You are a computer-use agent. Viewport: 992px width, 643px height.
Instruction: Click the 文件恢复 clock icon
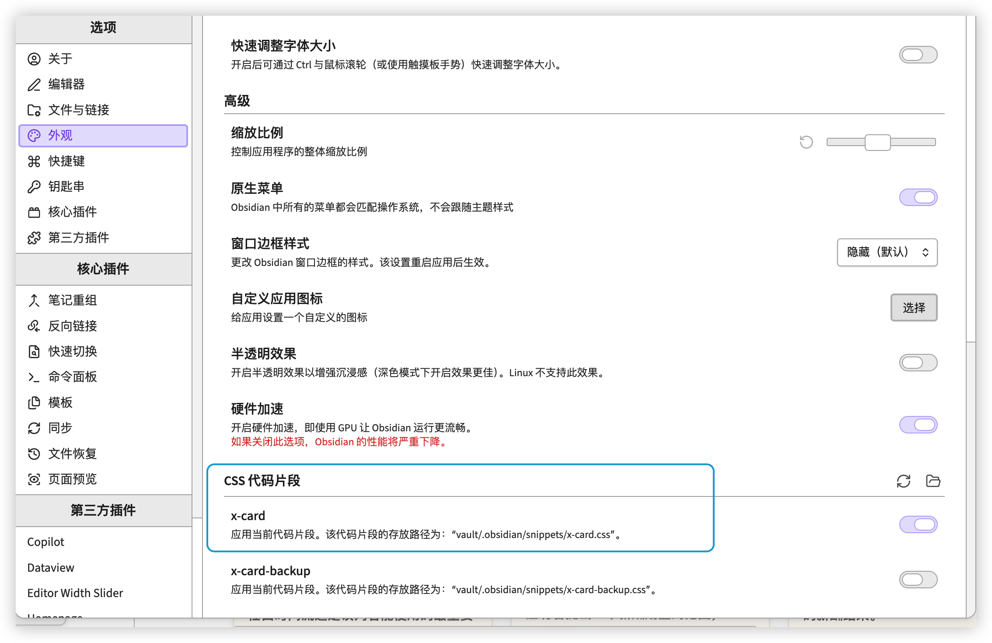click(x=34, y=454)
